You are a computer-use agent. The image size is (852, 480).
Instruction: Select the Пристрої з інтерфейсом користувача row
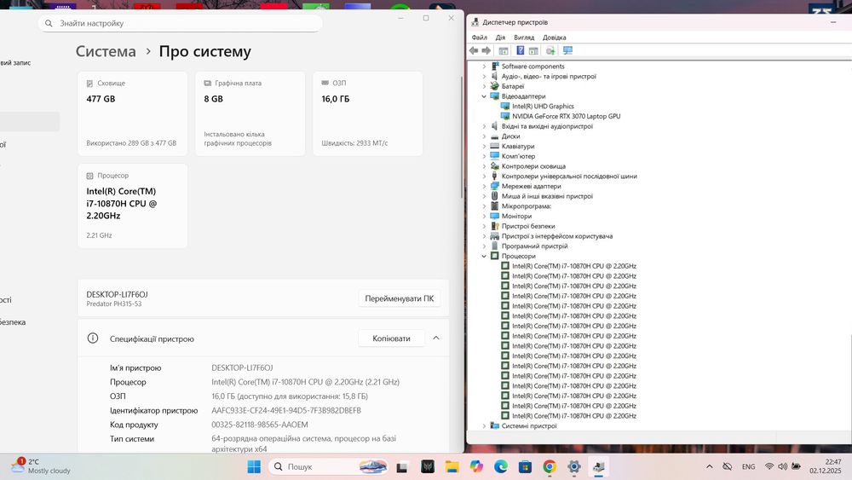(557, 236)
